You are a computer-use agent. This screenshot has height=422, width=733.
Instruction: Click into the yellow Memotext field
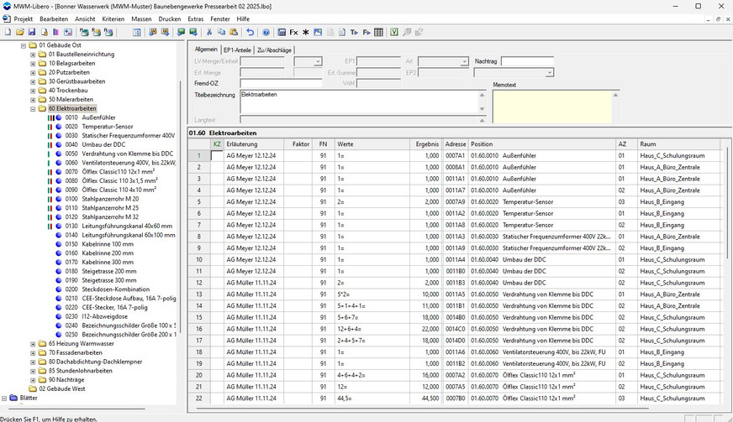point(551,107)
